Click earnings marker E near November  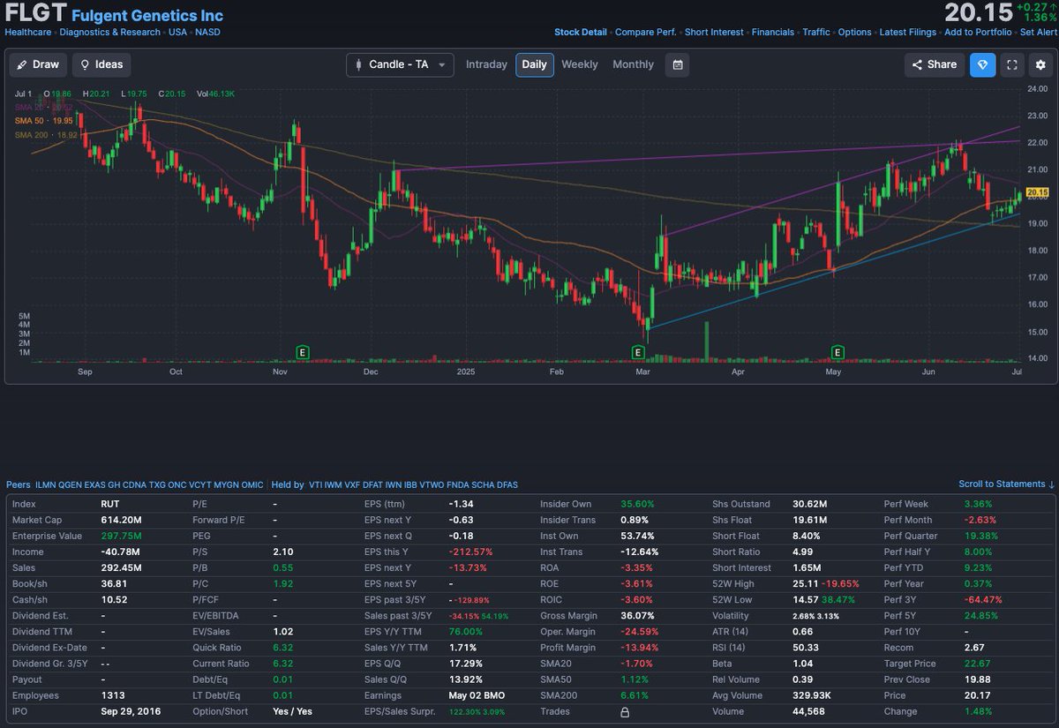point(303,352)
